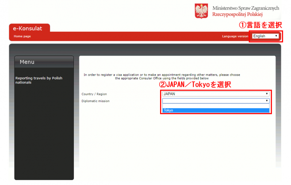Click the Polish eagle emblem logo
Viewport: 291px width, 185px height.
click(x=201, y=11)
